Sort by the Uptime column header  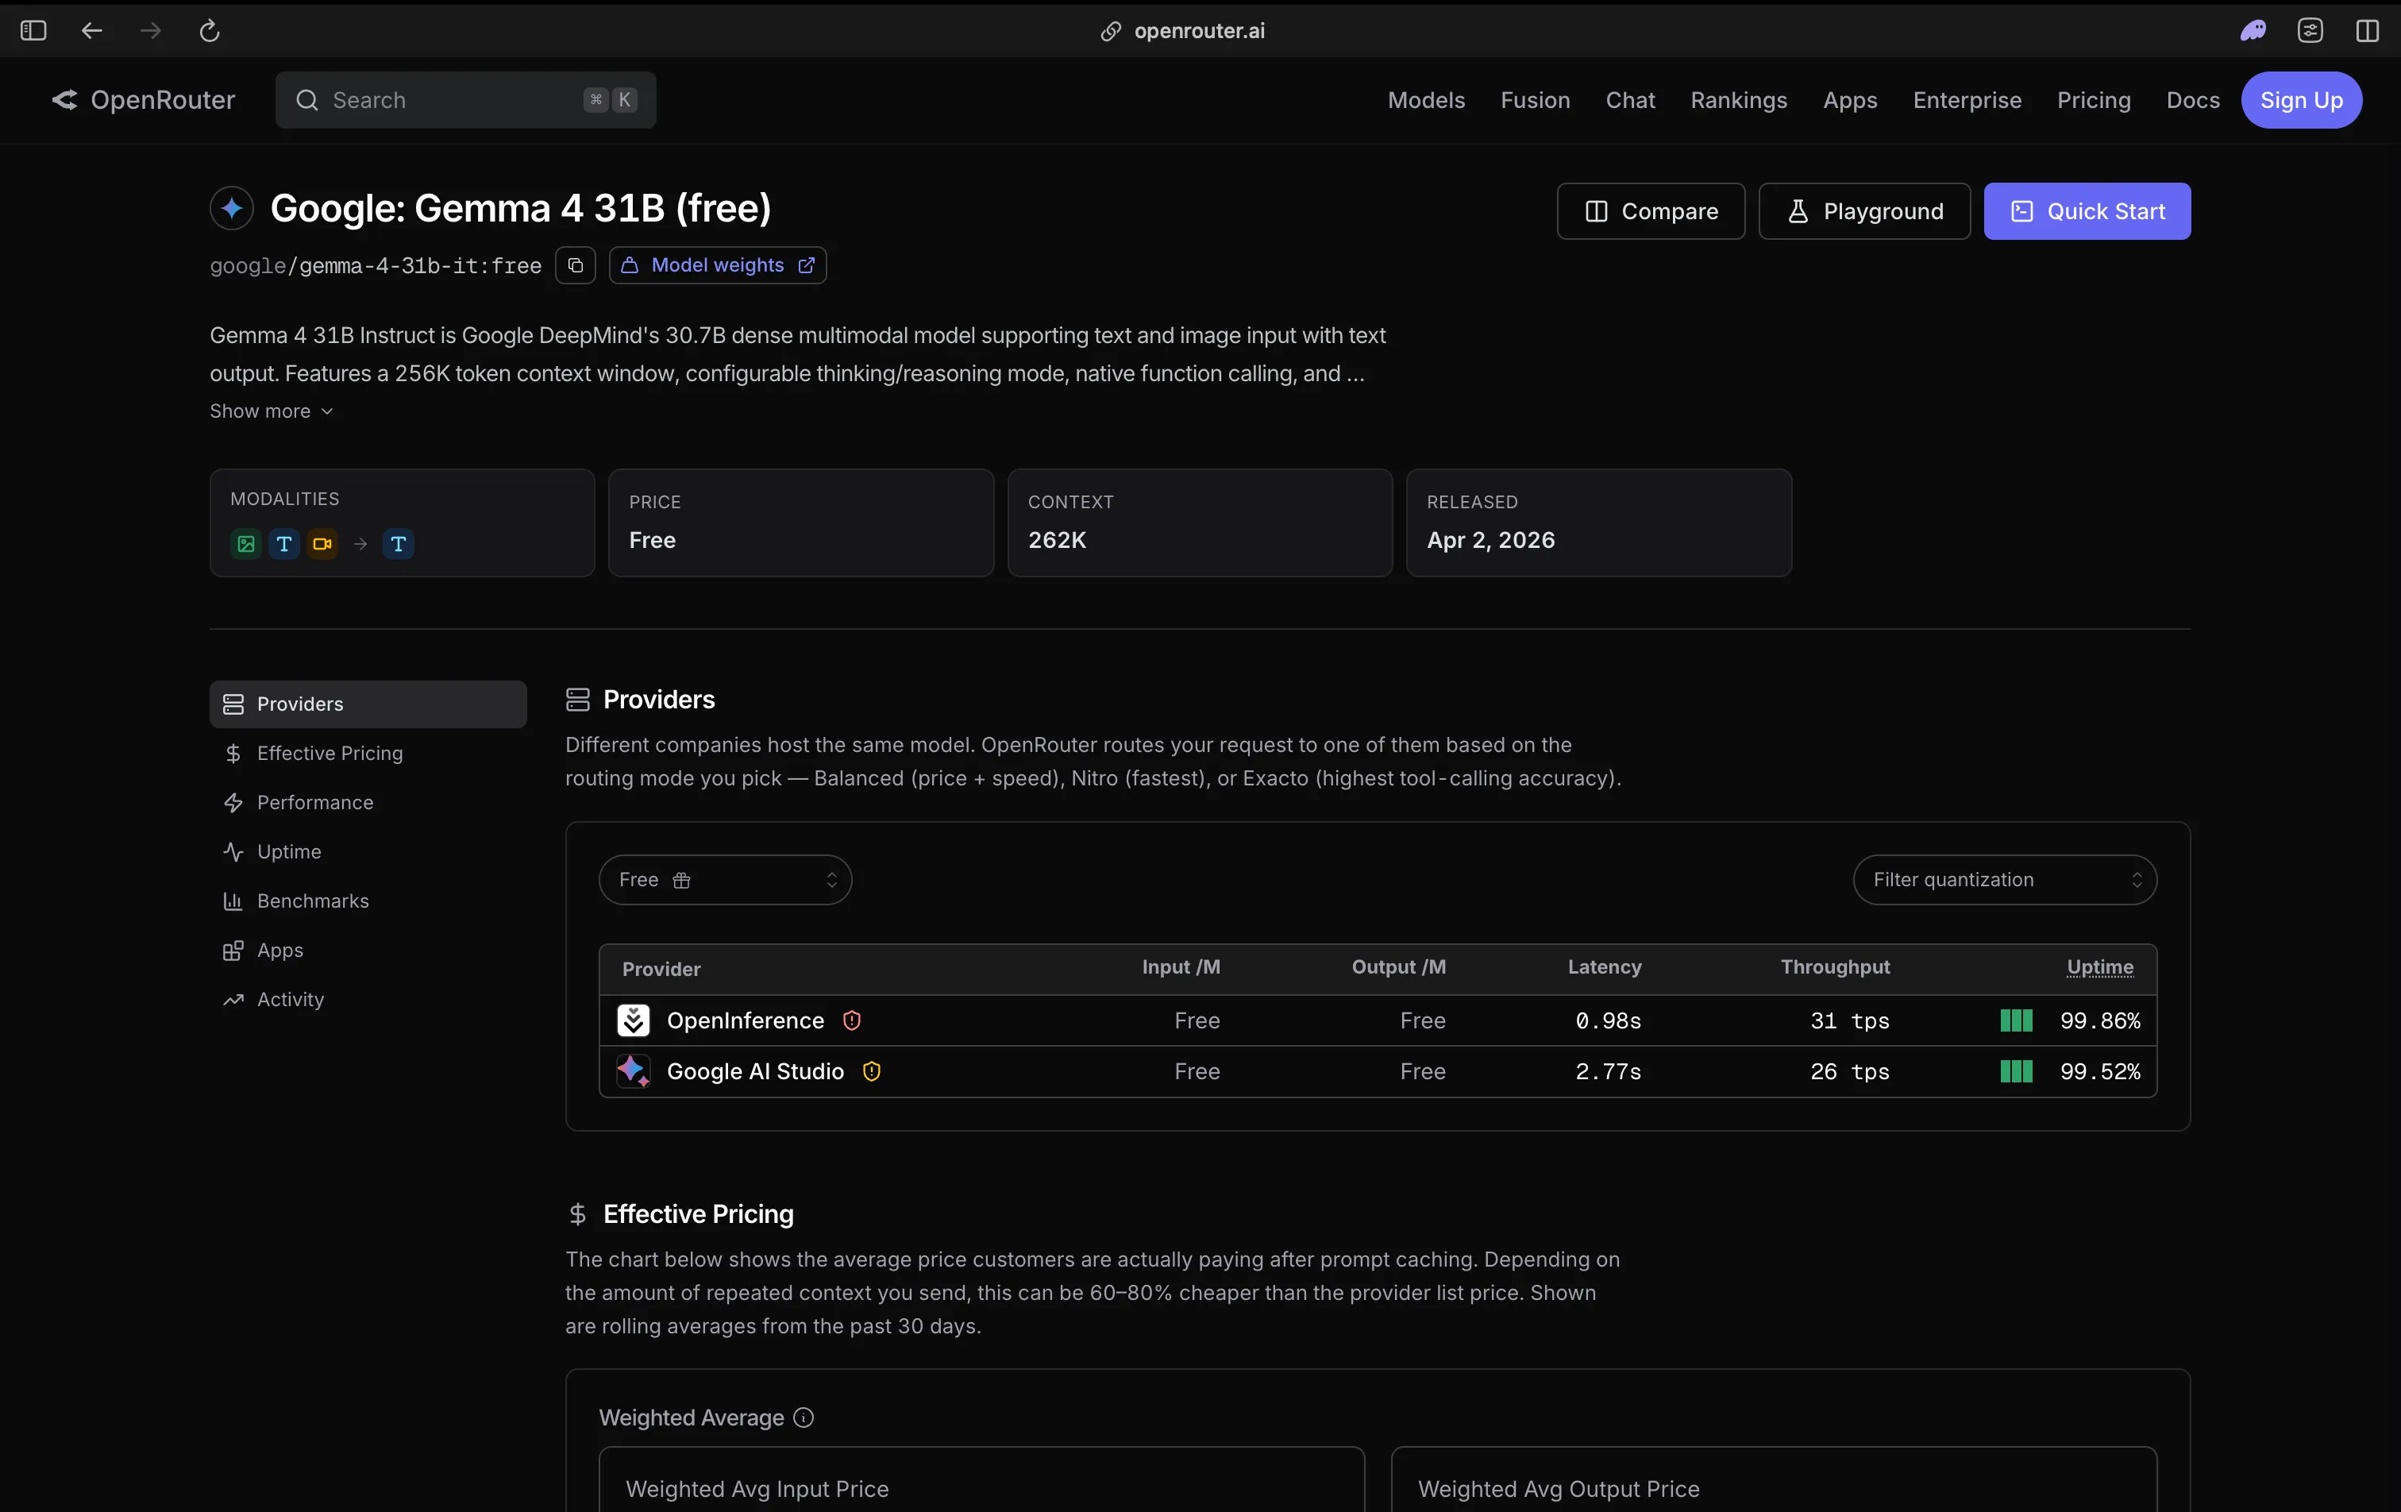[2100, 967]
